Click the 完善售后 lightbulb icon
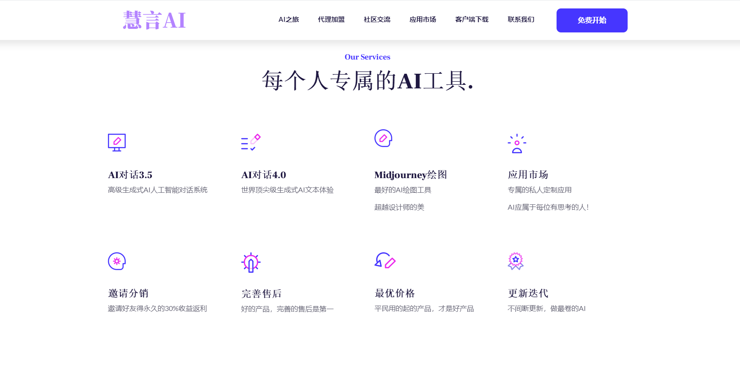740x370 pixels. pyautogui.click(x=251, y=262)
